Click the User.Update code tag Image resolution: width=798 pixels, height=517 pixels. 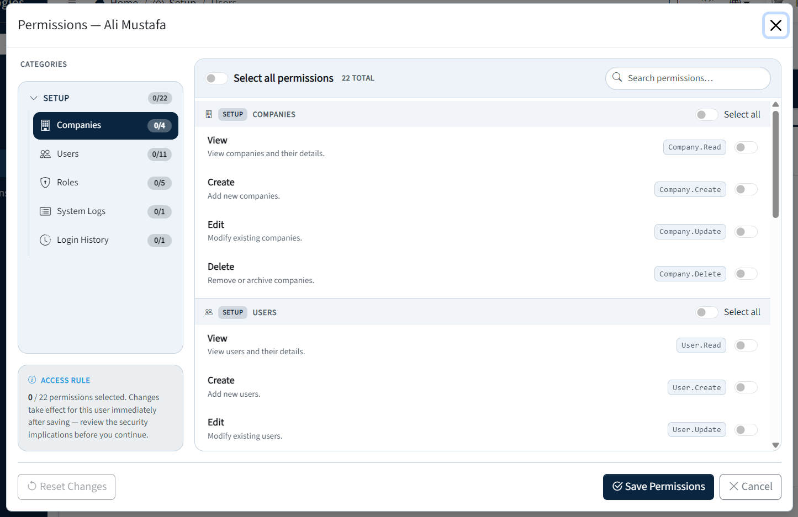coord(697,430)
